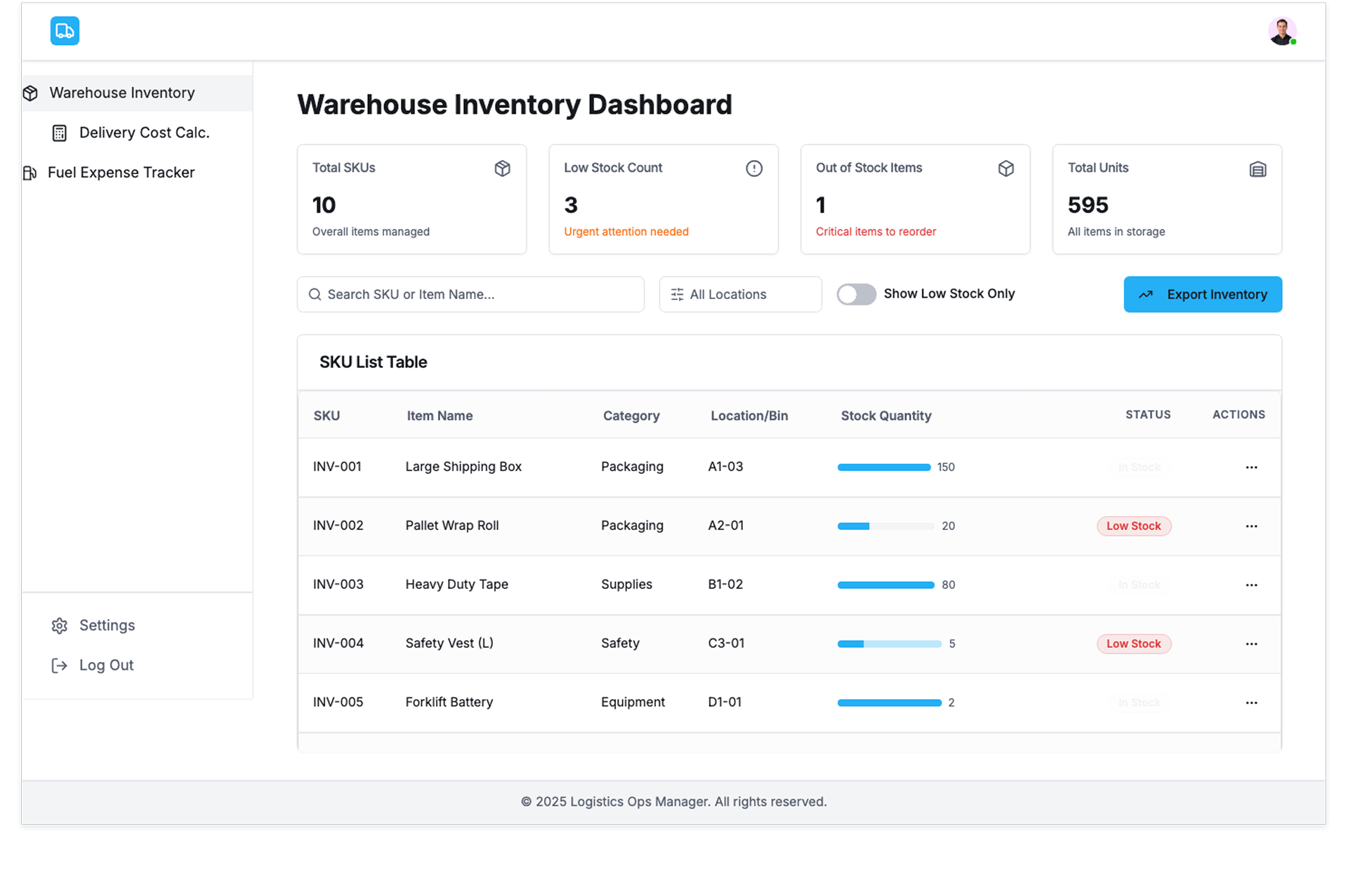Click the truck logo icon
1348x876 pixels.
click(65, 31)
